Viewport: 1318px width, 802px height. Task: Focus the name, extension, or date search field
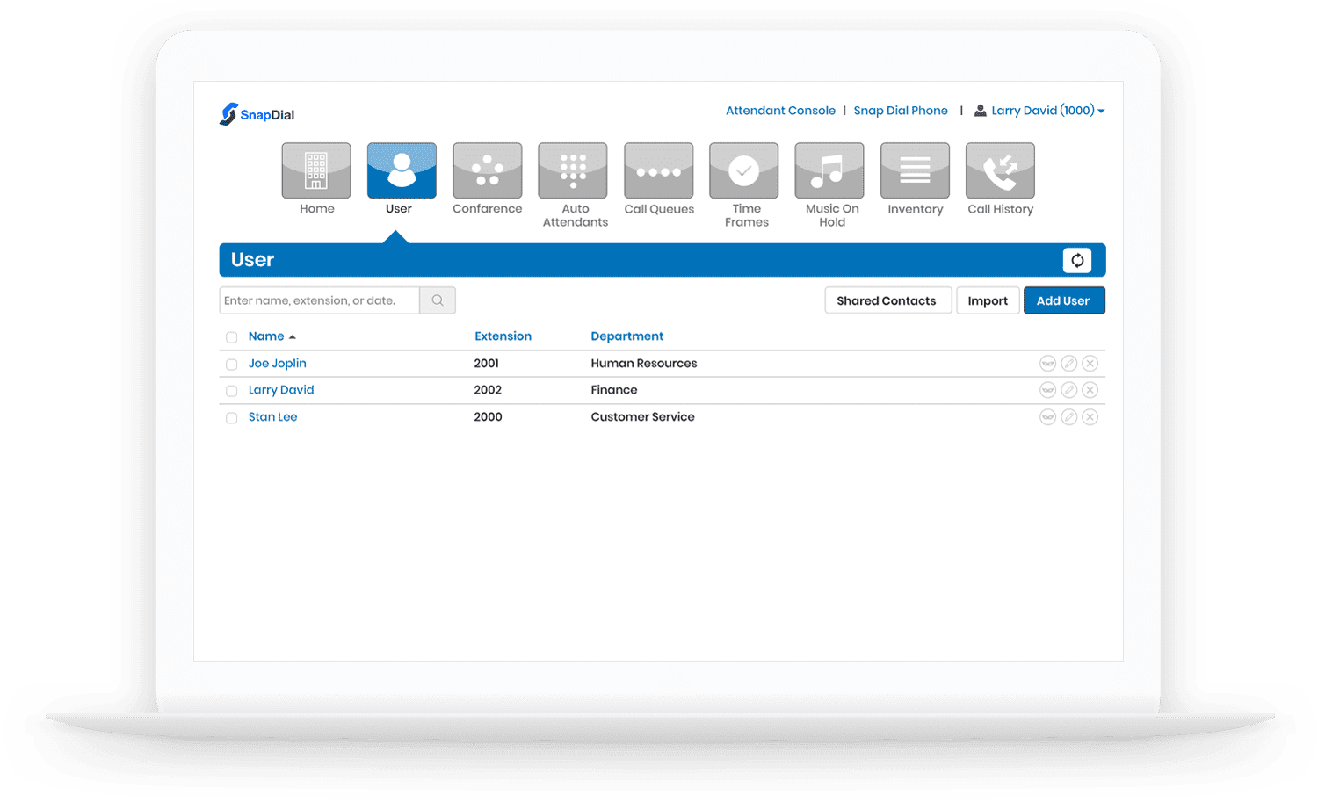tap(319, 300)
